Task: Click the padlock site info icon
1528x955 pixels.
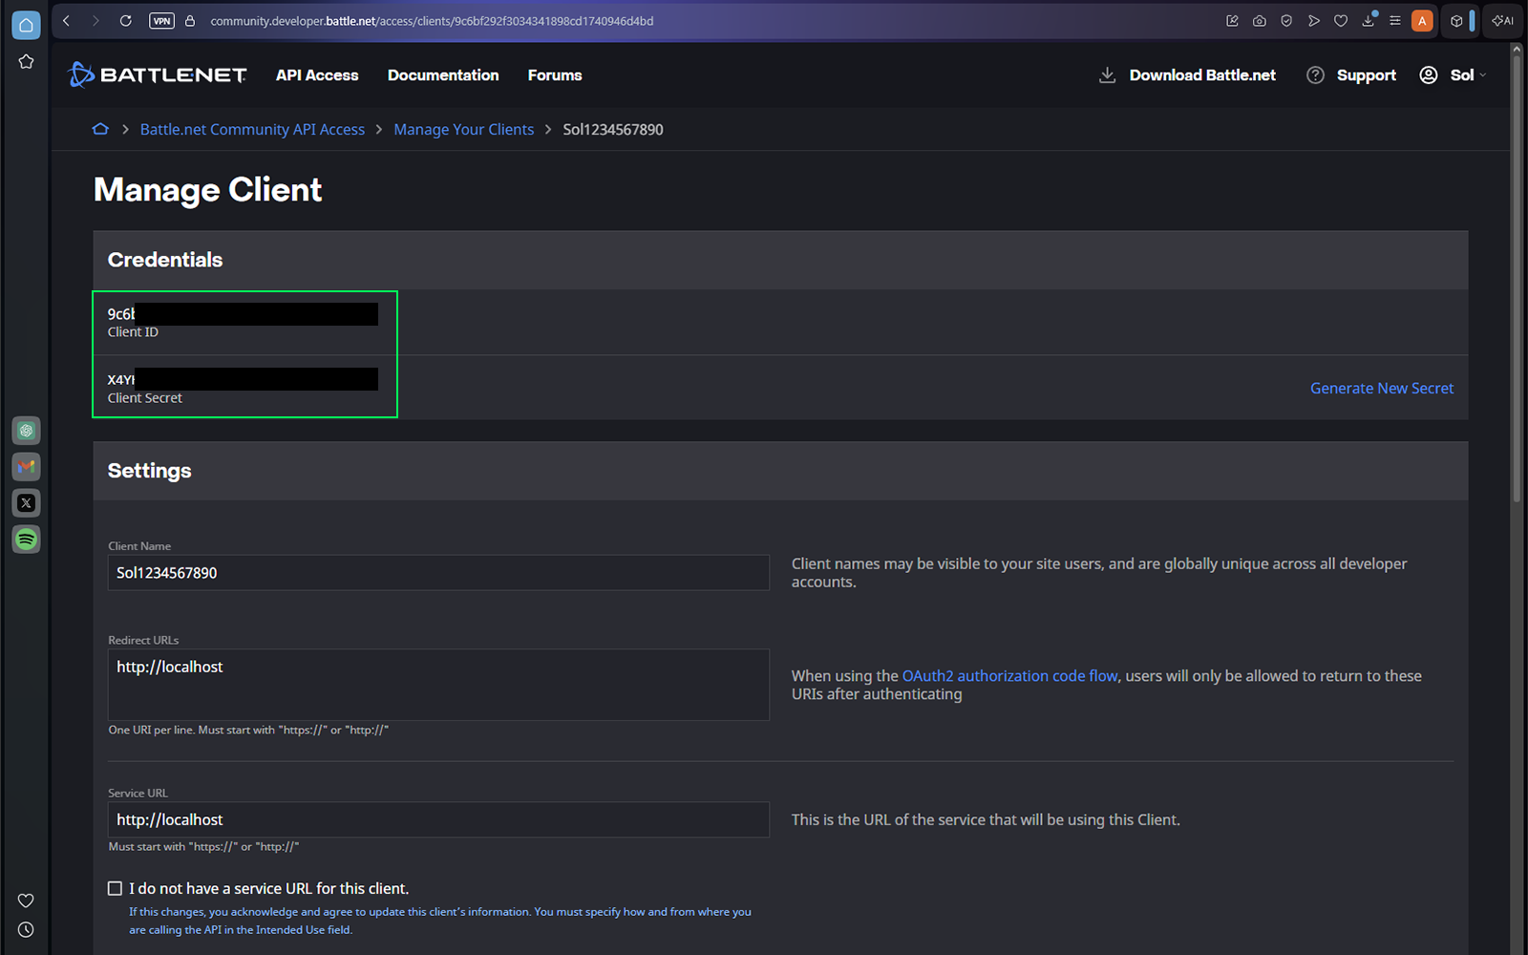Action: [x=190, y=21]
